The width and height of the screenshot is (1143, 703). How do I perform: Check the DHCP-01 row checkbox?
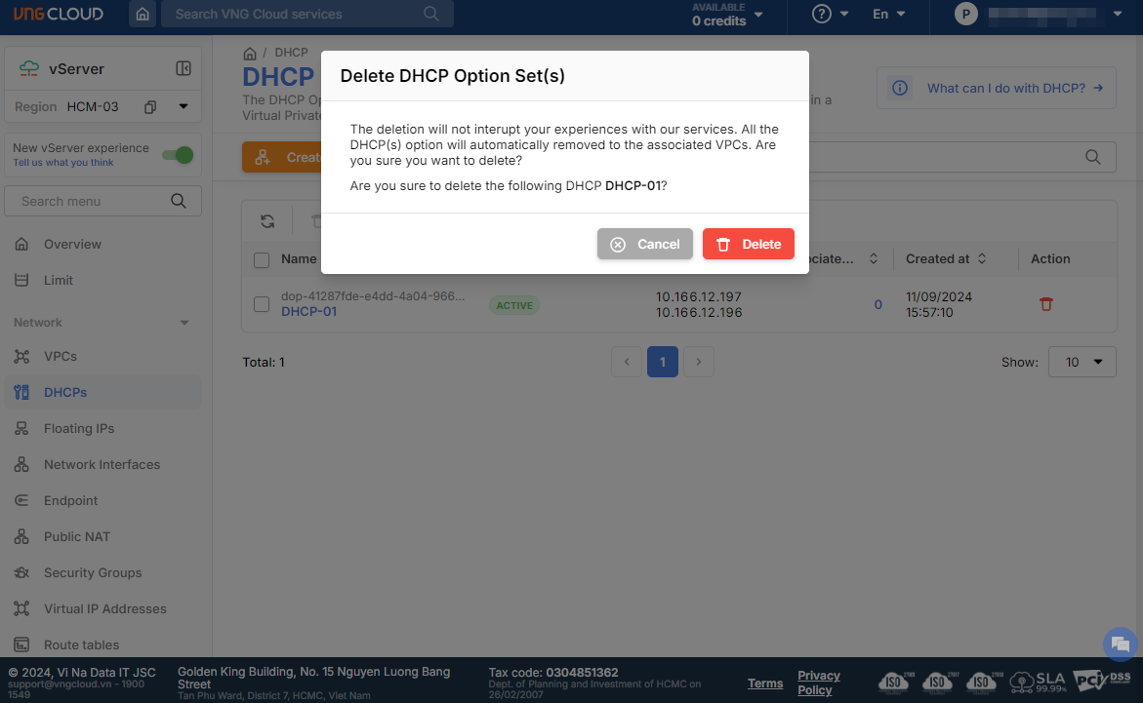[x=262, y=304]
